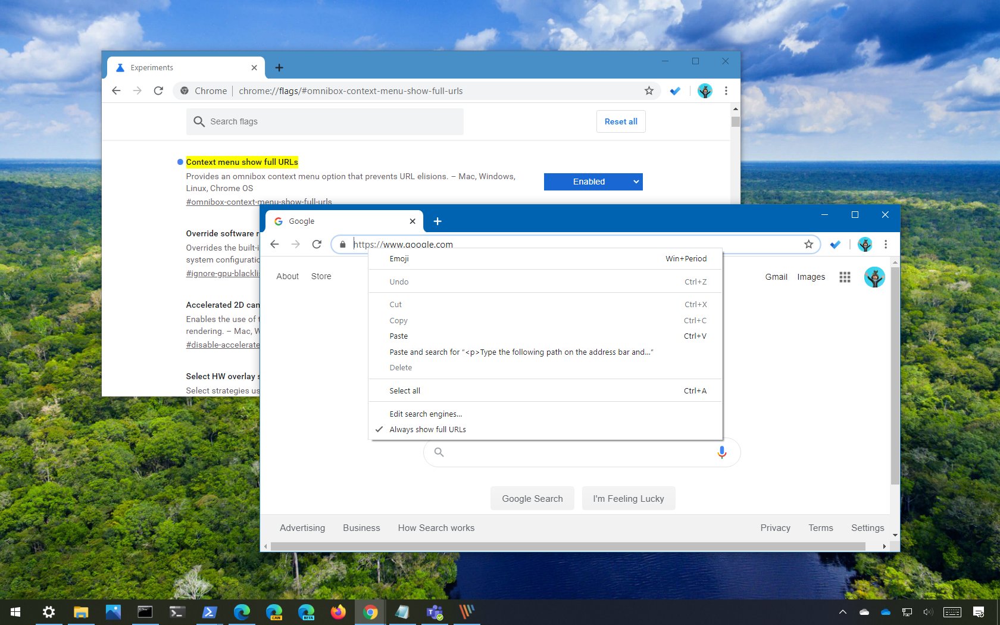This screenshot has height=625, width=1000.
Task: Launch Firefox from the taskbar
Action: (338, 612)
